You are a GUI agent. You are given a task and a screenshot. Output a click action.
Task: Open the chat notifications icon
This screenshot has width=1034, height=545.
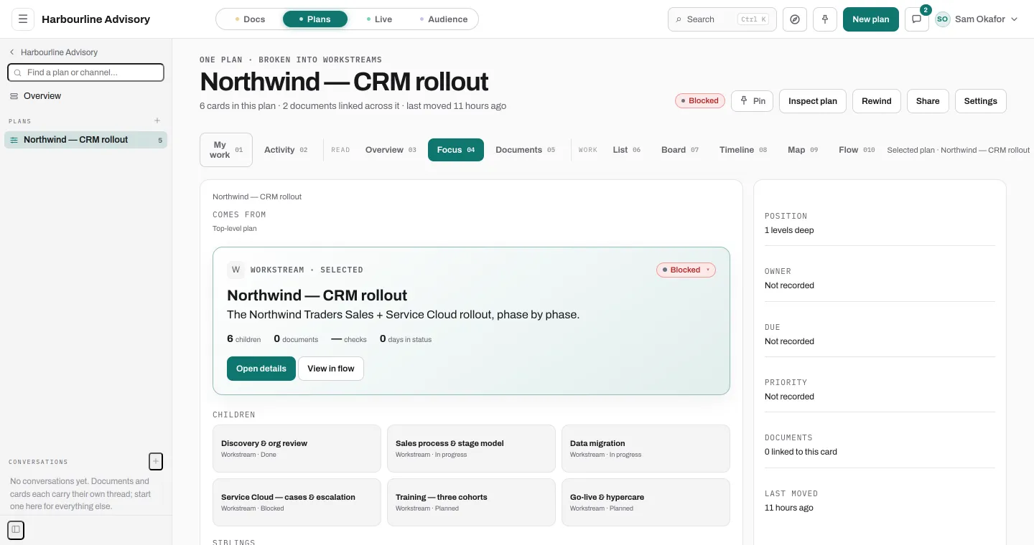pos(916,19)
